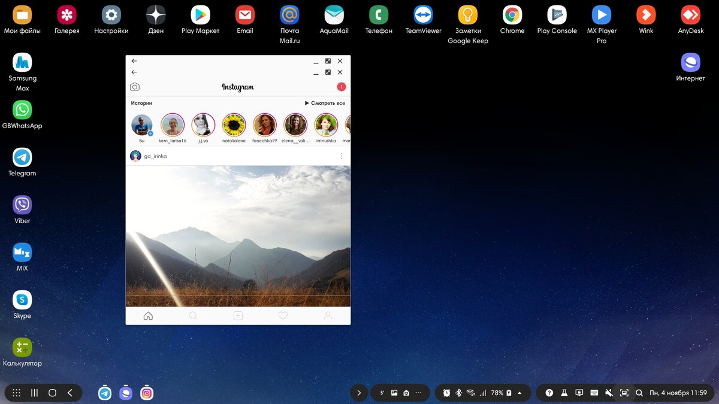Open Telegram from the taskbar
719x404 pixels.
105,393
